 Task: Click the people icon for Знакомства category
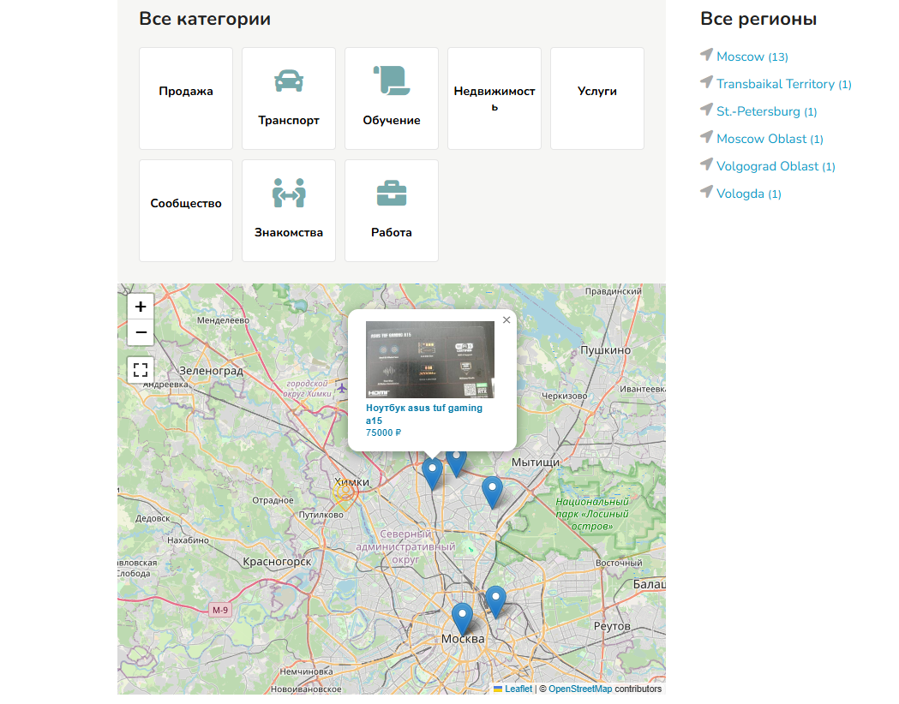[289, 193]
